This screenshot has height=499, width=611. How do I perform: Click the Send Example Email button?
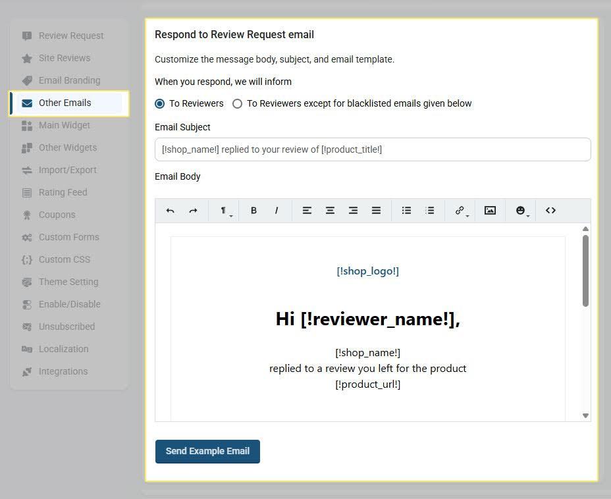tap(207, 451)
